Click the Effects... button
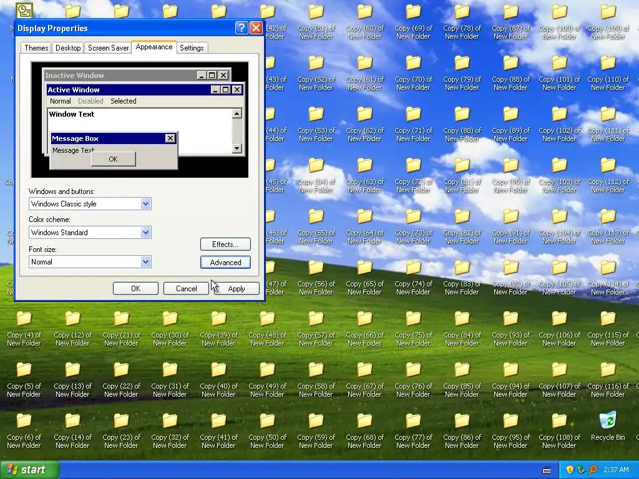The height and width of the screenshot is (479, 639). [x=225, y=244]
